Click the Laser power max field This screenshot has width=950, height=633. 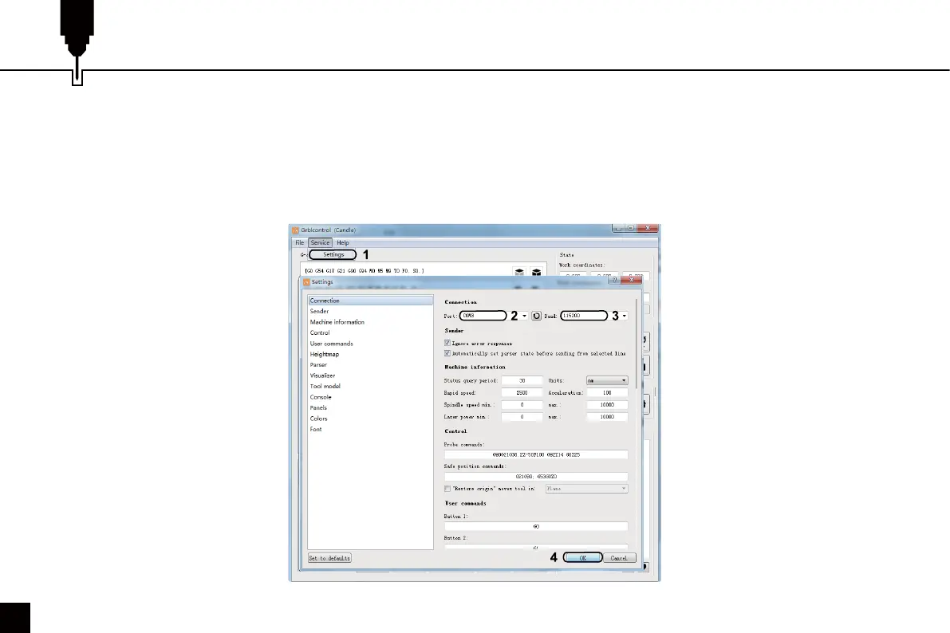tap(607, 417)
